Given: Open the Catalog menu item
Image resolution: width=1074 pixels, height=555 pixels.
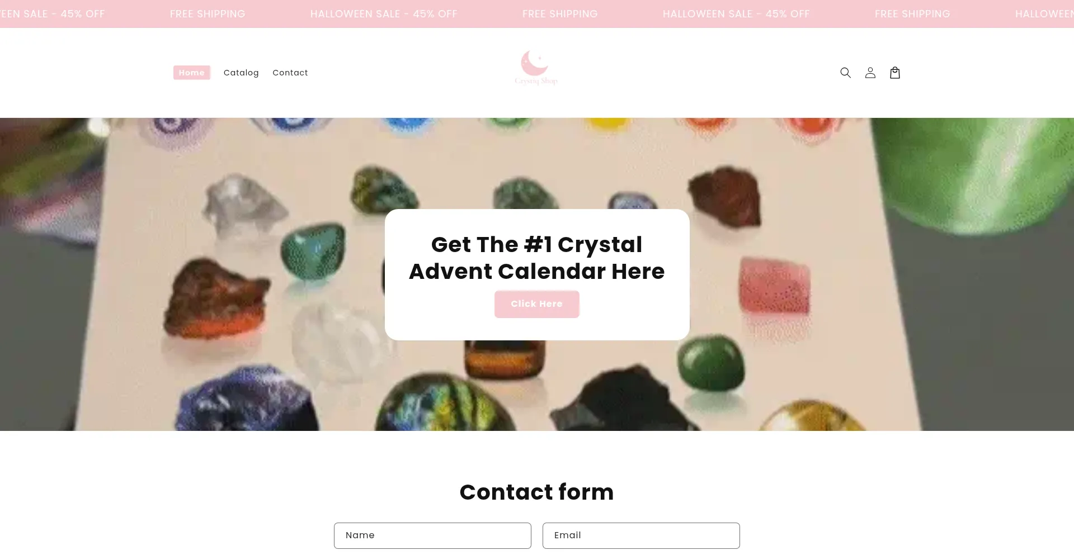Looking at the screenshot, I should pyautogui.click(x=241, y=73).
